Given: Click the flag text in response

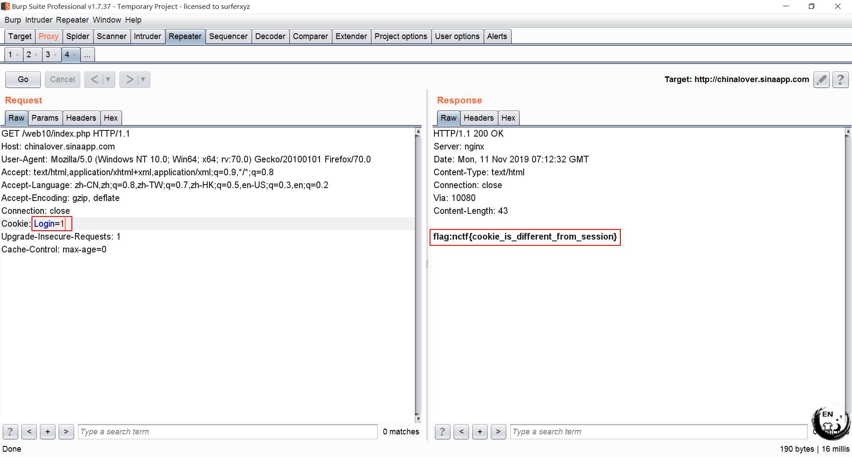Looking at the screenshot, I should pos(525,236).
